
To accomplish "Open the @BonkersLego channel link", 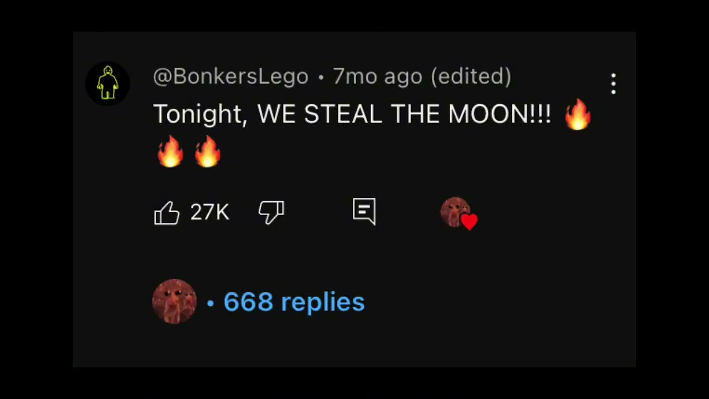I will coord(230,76).
